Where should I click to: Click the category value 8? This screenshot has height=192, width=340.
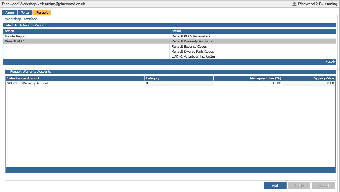147,83
